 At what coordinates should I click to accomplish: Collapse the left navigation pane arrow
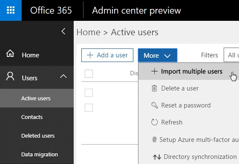[63, 31]
